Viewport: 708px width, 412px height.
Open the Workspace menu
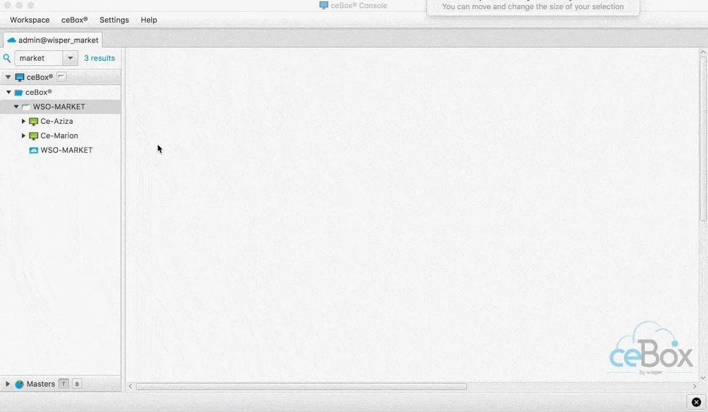click(29, 20)
